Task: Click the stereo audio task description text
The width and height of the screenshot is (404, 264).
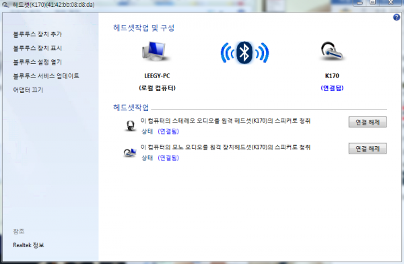Action: tap(226, 121)
